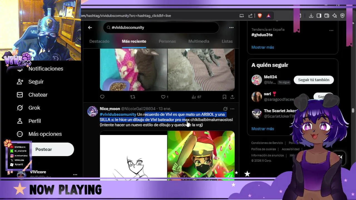Screen dimensions: 356x200
Task: Click the Nico_moon display name
Action: pos(110,109)
